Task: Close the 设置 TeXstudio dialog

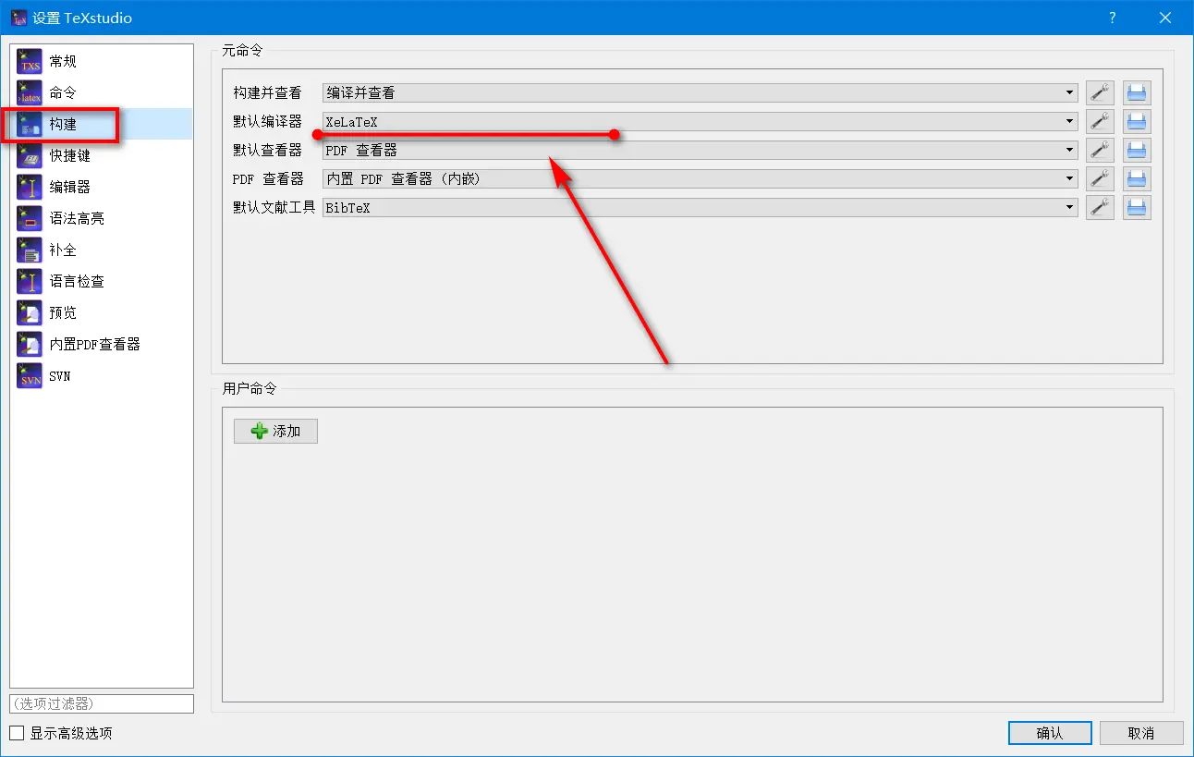Action: tap(1164, 18)
